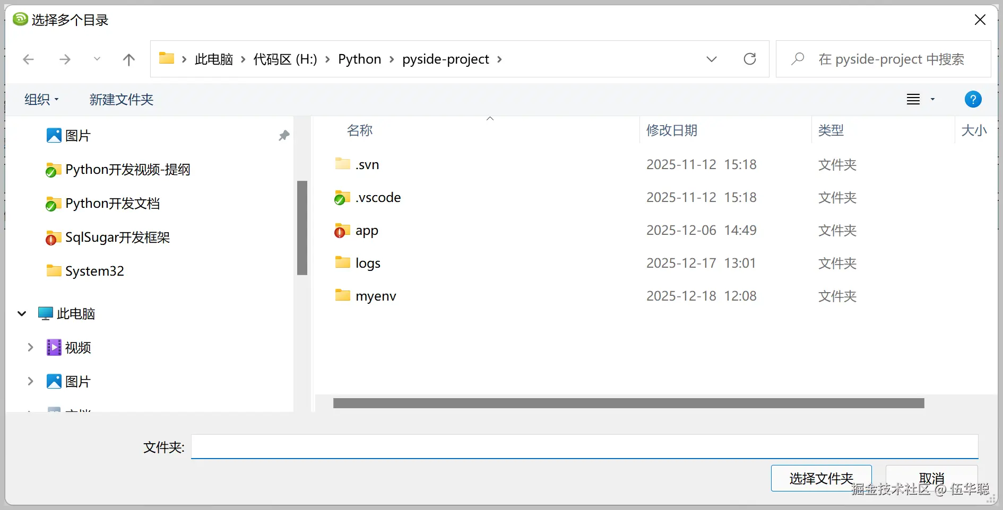
Task: Collapse the 此电脑 tree node
Action: tap(22, 314)
